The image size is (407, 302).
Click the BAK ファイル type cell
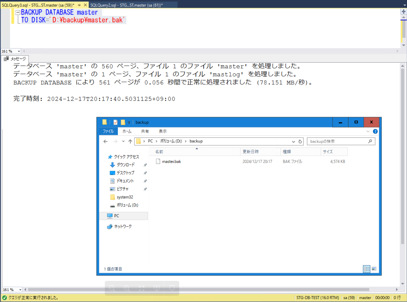tap(292, 162)
